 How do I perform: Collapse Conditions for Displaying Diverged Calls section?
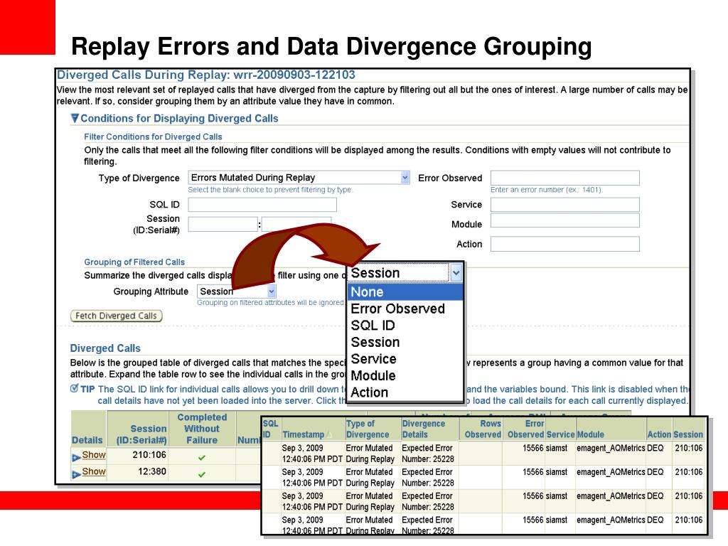click(x=75, y=119)
